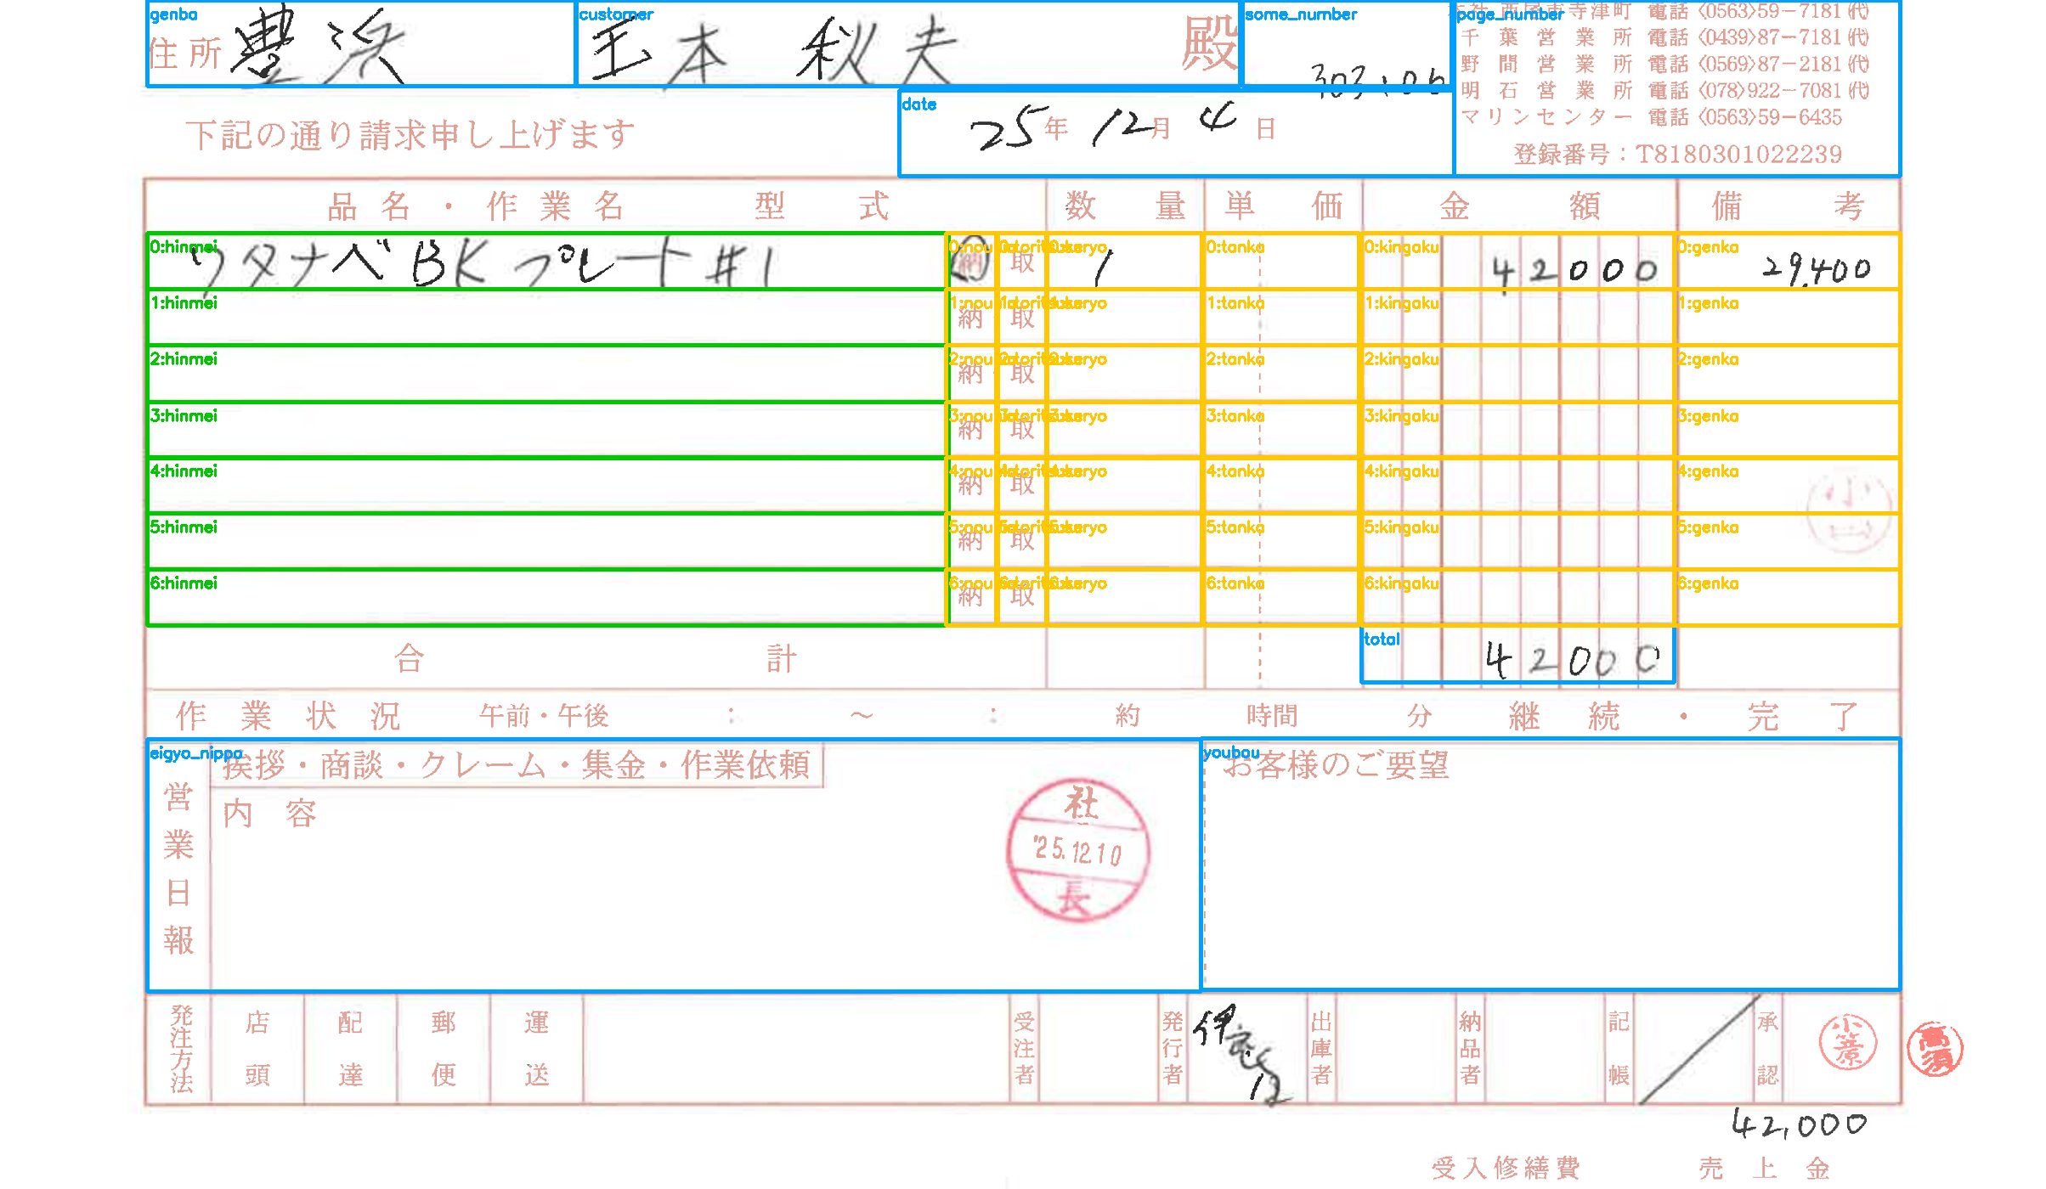The width and height of the screenshot is (2046, 1189).
Task: Select the line 挨拶・商談・クレーム・集金・作業依頼
Action: pos(517,765)
